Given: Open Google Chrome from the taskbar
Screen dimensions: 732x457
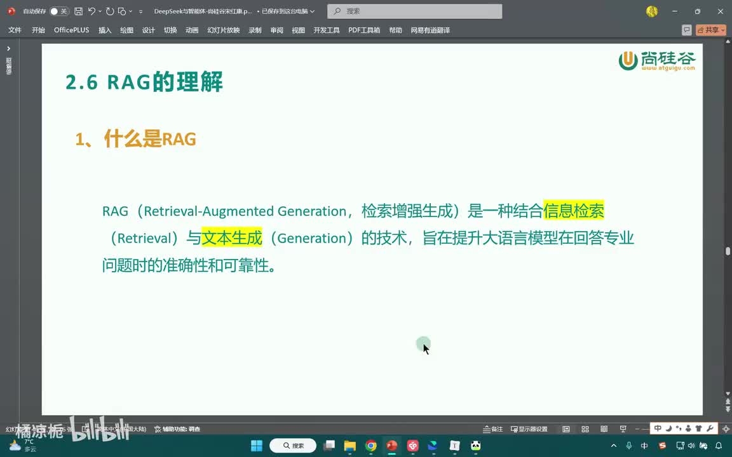Looking at the screenshot, I should (x=370, y=446).
